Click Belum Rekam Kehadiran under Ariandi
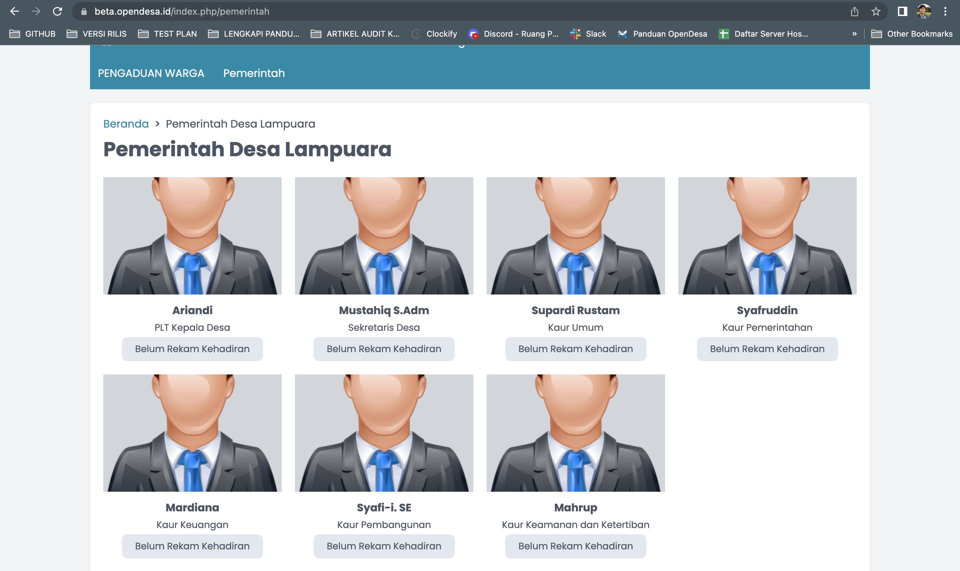 point(192,348)
